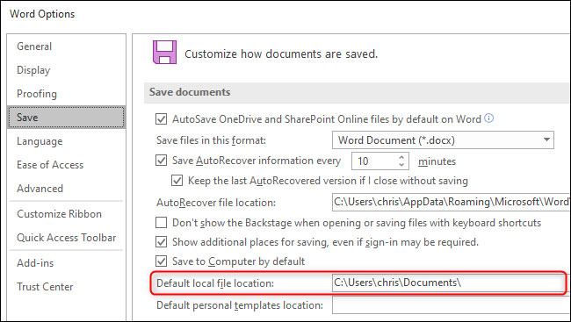
Task: Decrease AutoRecover minutes with down arrow
Action: coord(401,164)
